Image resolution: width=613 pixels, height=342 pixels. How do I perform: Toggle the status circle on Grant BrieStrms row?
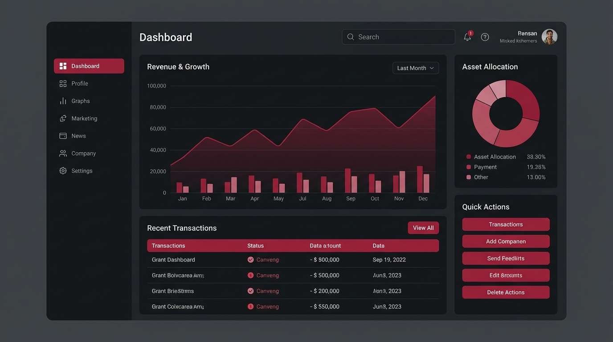point(250,290)
